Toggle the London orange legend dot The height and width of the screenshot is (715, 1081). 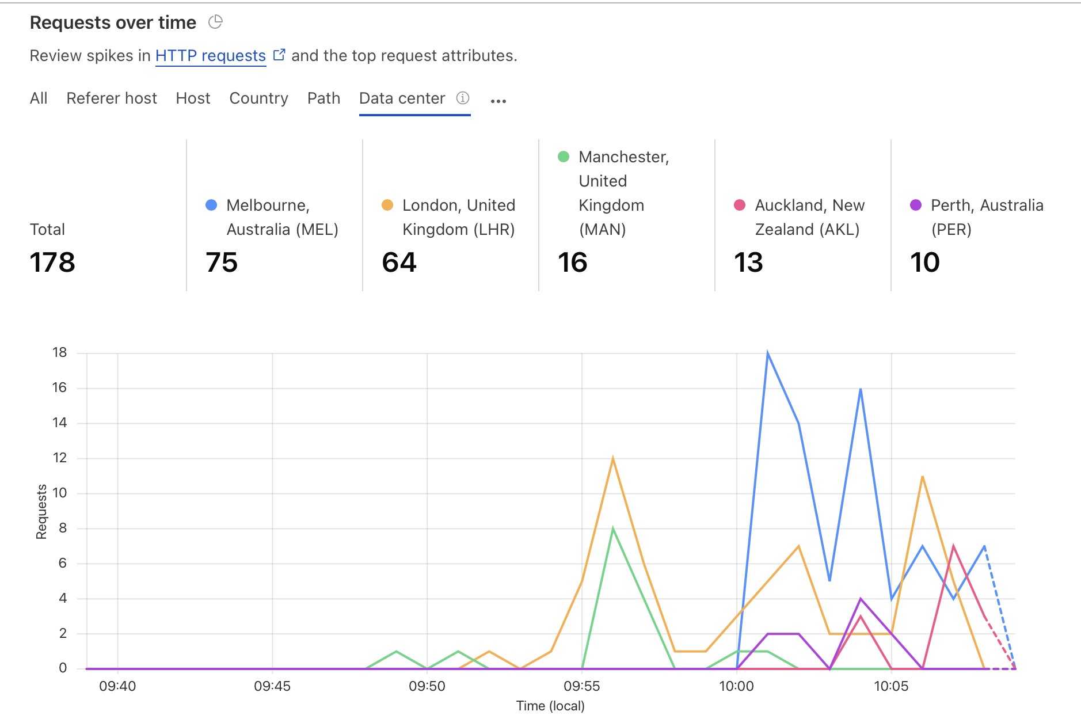tap(387, 205)
